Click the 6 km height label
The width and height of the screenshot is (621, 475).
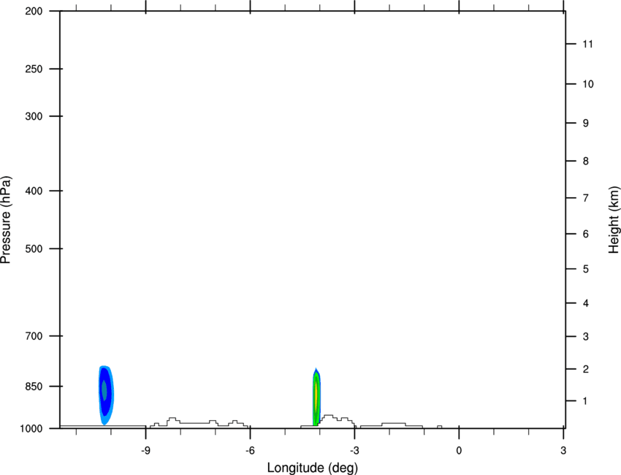585,234
